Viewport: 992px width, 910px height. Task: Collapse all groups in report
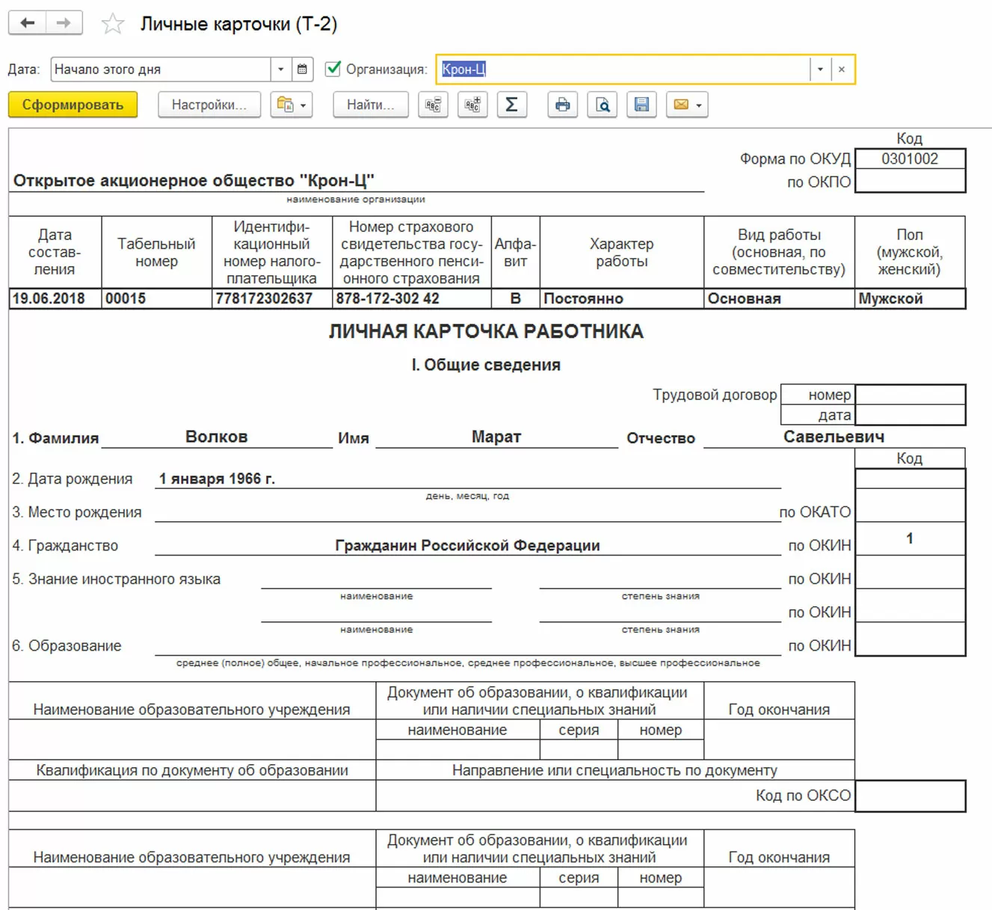point(433,105)
